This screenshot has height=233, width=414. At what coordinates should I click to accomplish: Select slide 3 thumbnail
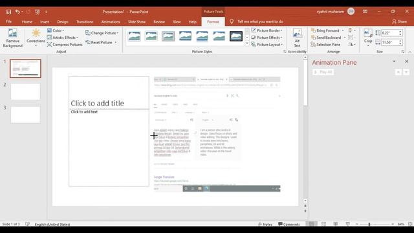point(26,115)
